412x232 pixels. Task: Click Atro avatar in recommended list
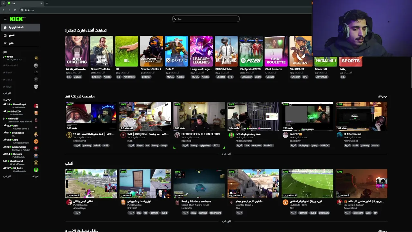tap(36, 141)
